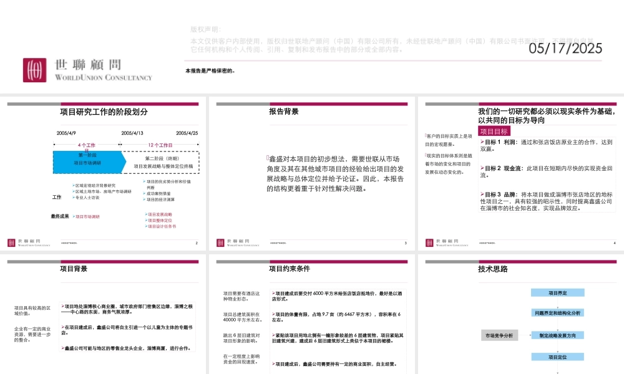The image size is (624, 374).
Task: Click the 12个工作日 duration label
Action: point(160,145)
